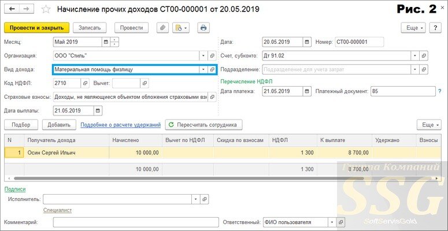Add document to favorites with star icon

46,9
